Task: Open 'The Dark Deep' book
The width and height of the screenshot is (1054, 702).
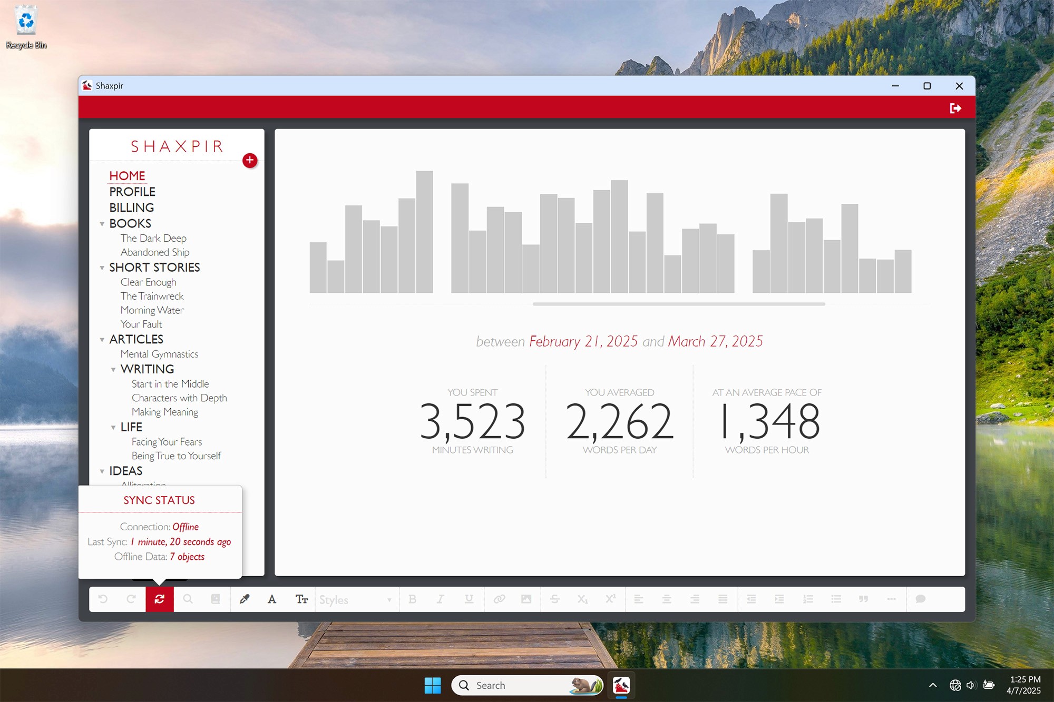Action: [x=153, y=238]
